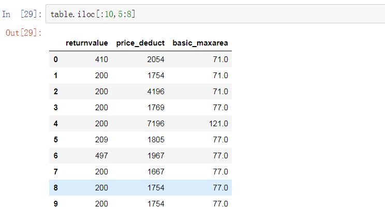Click the In [29] input prompt
The height and width of the screenshot is (222, 385).
[23, 14]
